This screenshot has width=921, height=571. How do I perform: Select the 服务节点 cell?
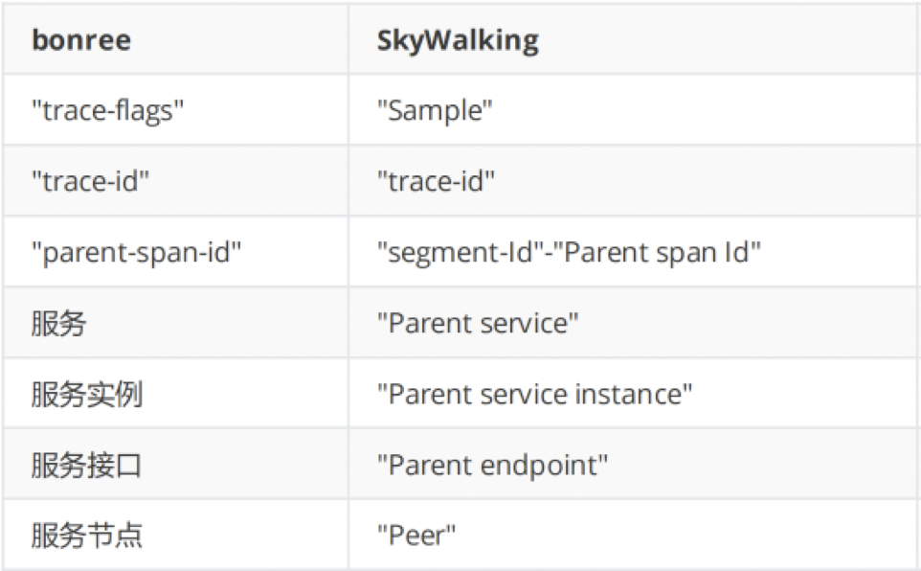click(86, 535)
